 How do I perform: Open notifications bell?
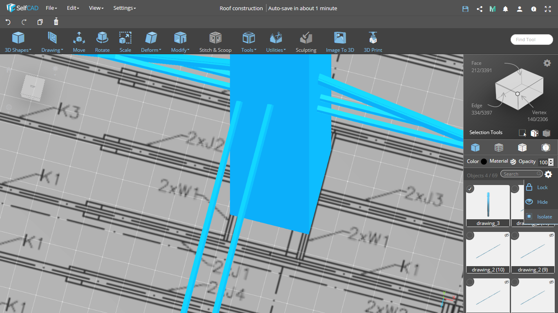coord(506,9)
